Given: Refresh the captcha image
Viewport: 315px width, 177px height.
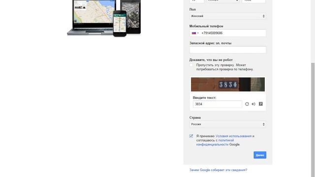Looking at the screenshot, I should tap(247, 104).
